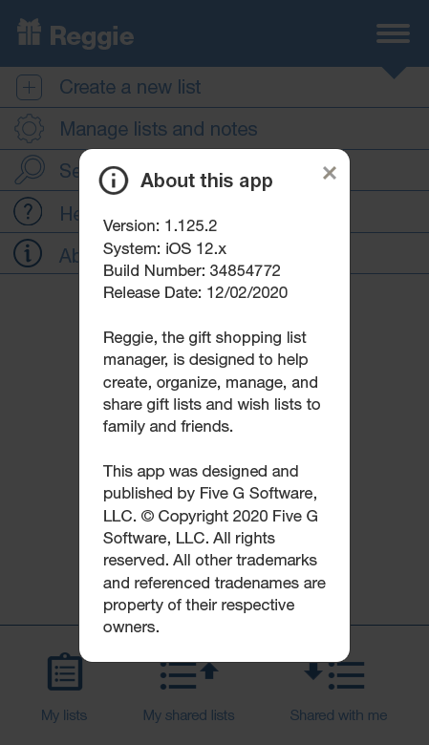Click the magnifying glass search icon
Image resolution: width=429 pixels, height=745 pixels.
click(30, 170)
